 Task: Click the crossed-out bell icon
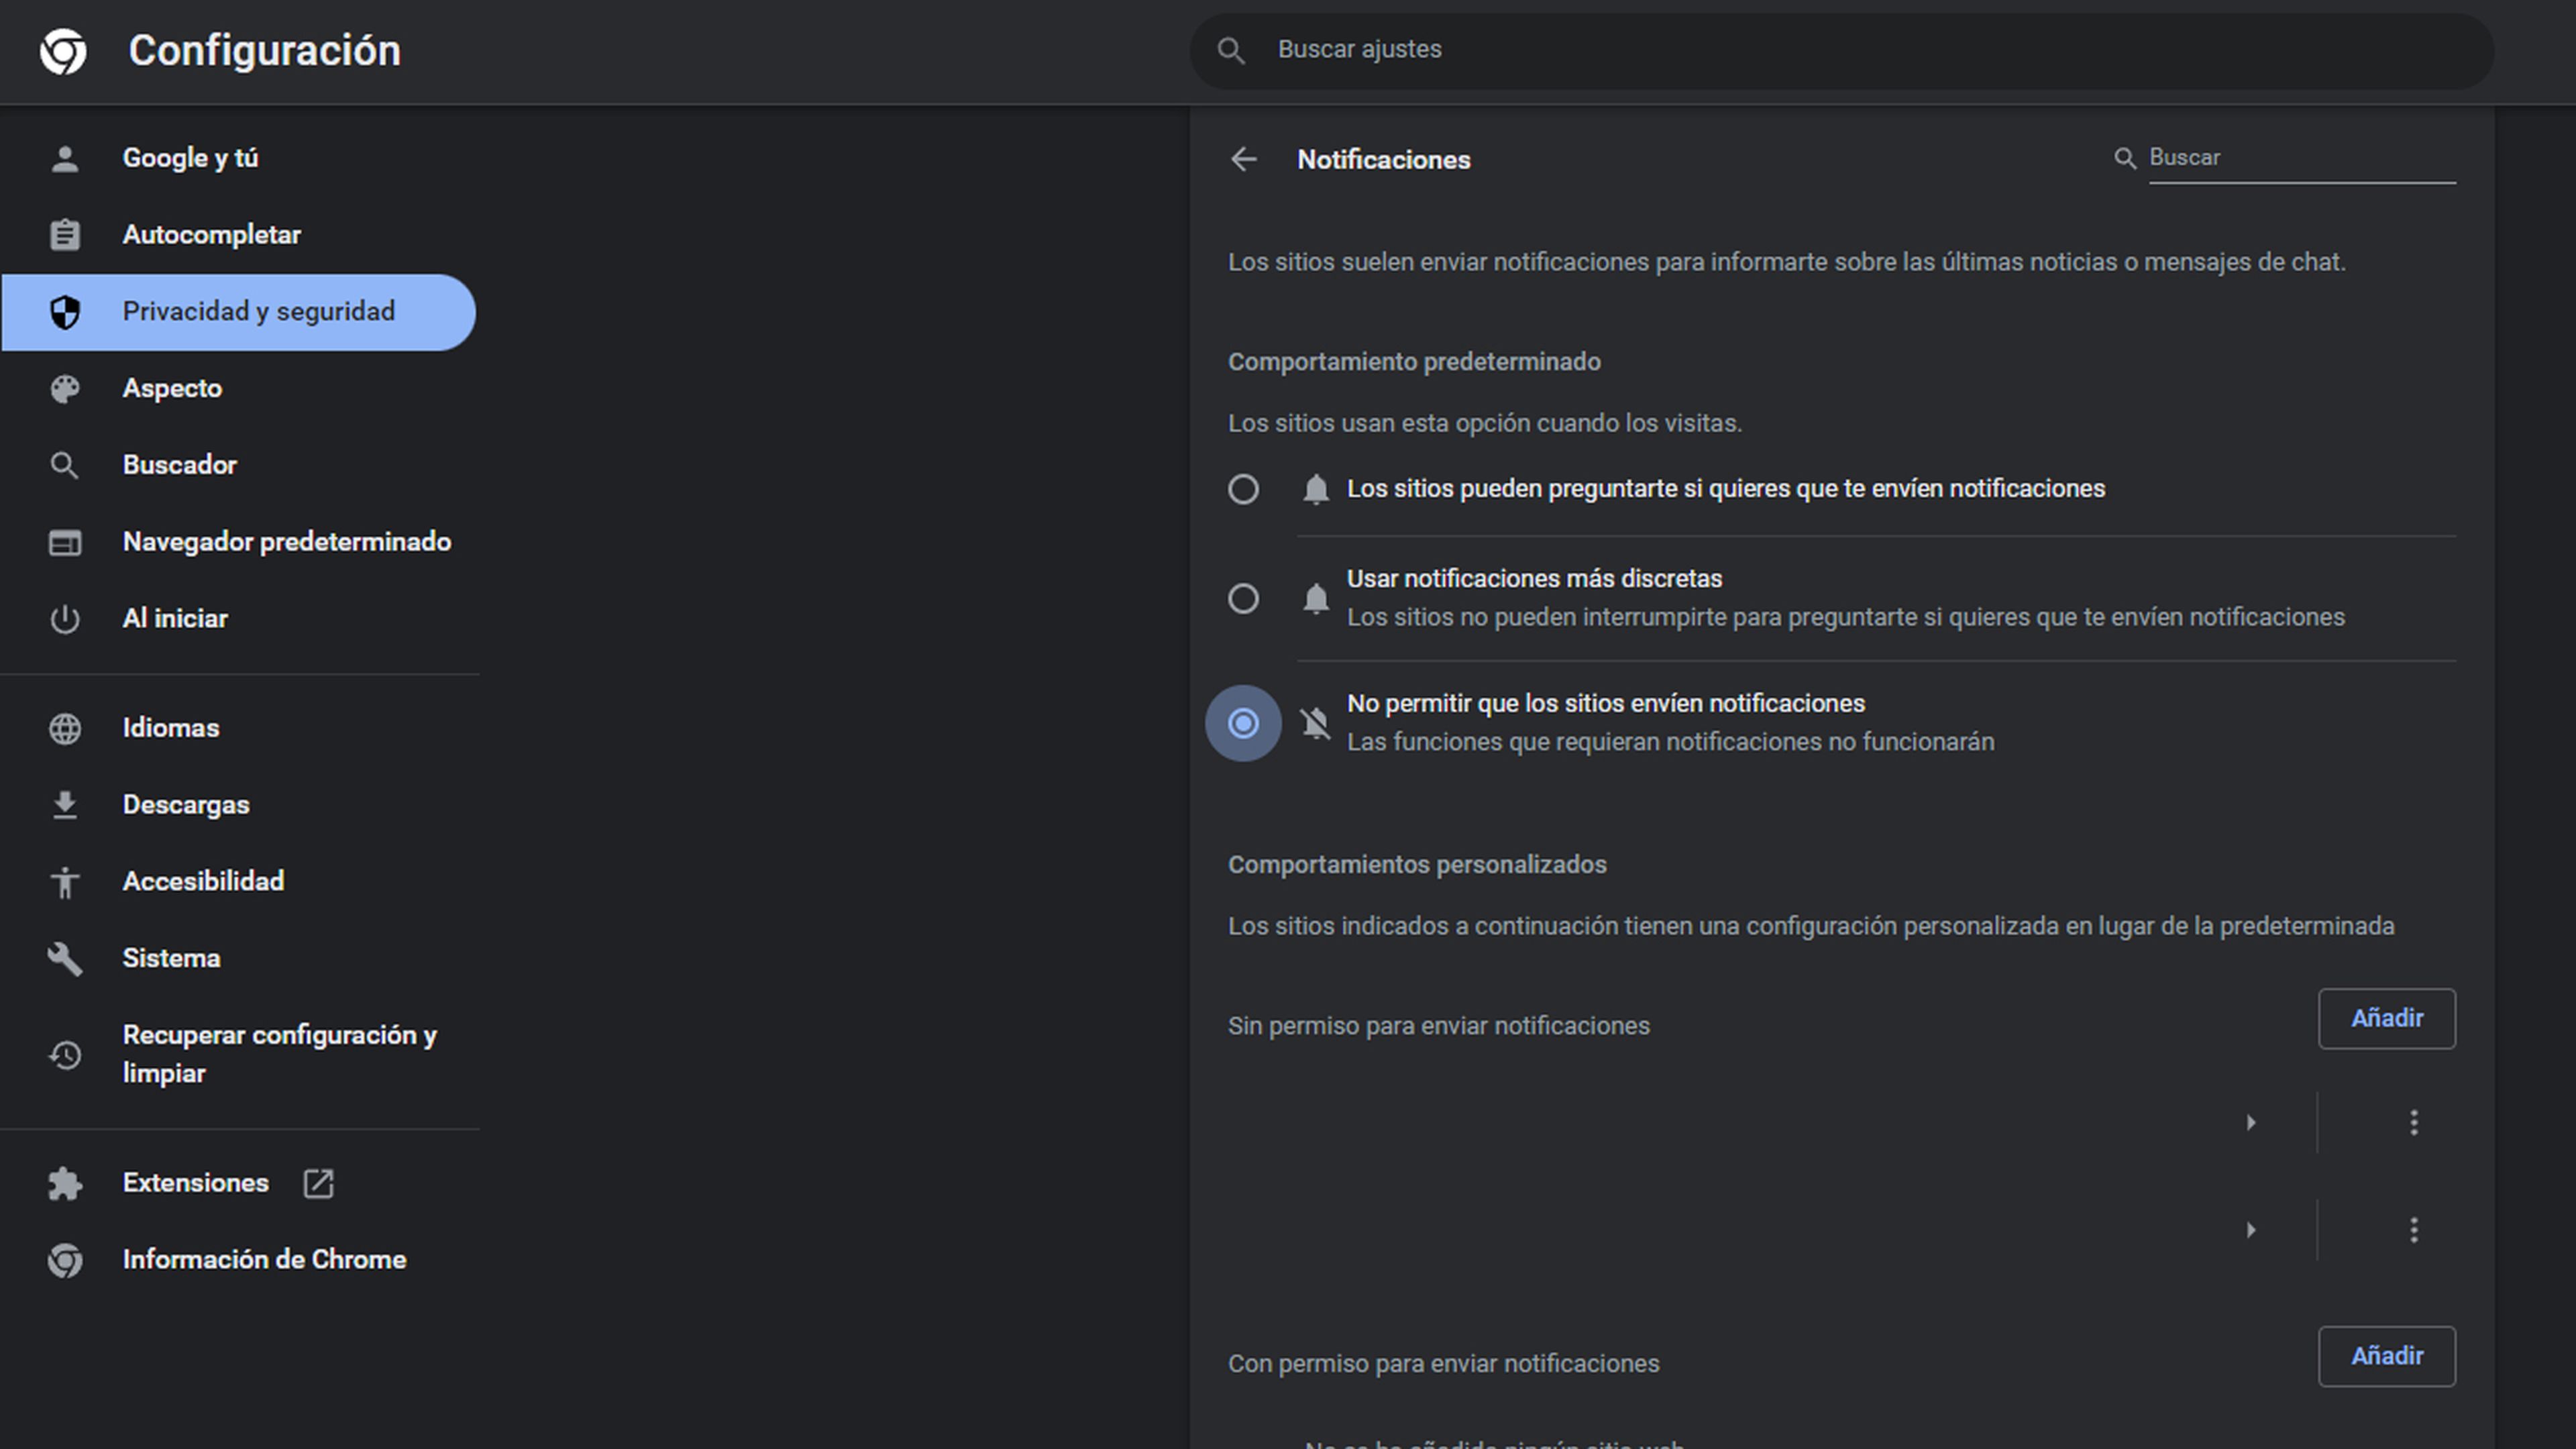coord(1315,723)
